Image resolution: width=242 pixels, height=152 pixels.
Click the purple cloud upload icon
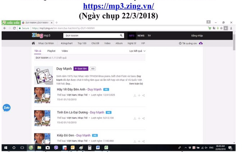[201, 43]
